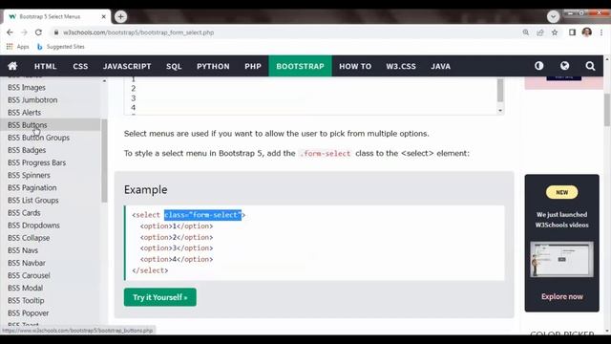
Task: Click the W3Schools videos thumbnail
Action: coord(562,259)
